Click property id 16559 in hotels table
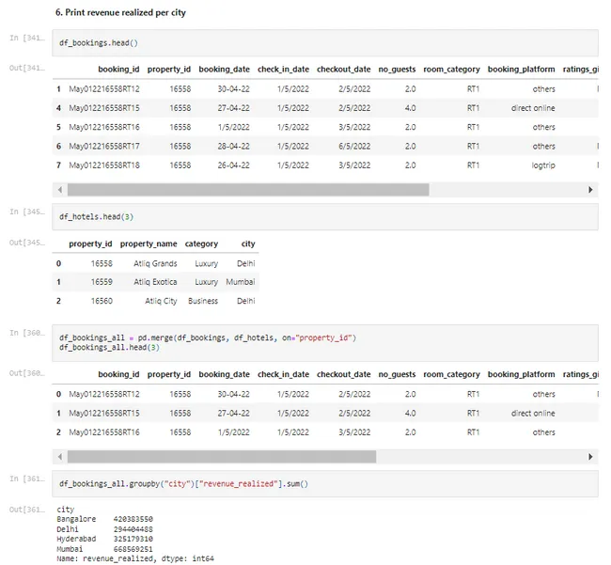 pos(102,282)
